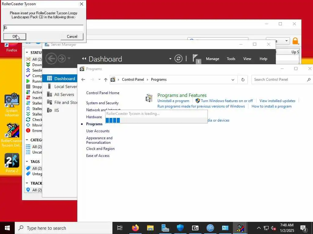Refresh the Control Panel Programs page
The image size is (313, 234).
[x=243, y=80]
